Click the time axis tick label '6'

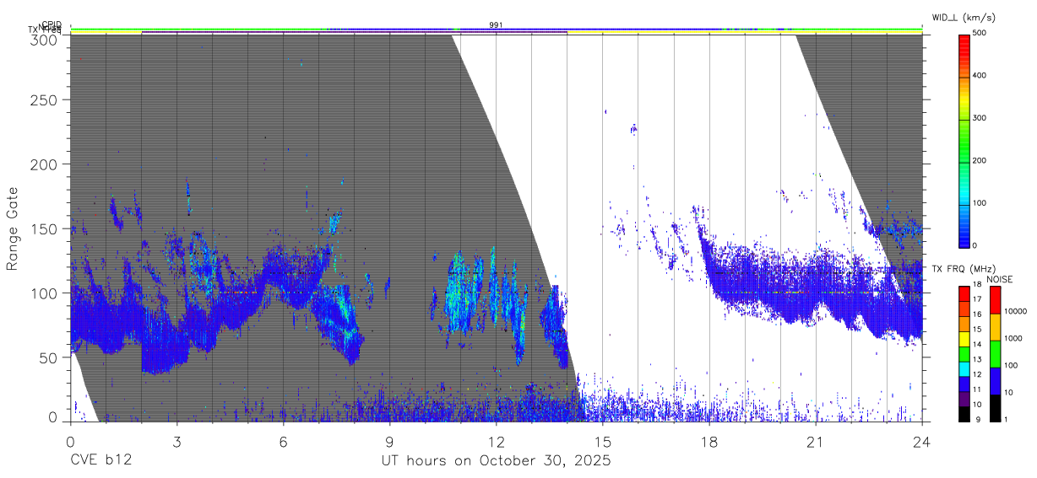[283, 442]
